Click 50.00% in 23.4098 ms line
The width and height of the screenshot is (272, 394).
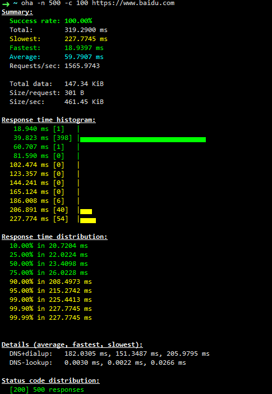pos(49,264)
